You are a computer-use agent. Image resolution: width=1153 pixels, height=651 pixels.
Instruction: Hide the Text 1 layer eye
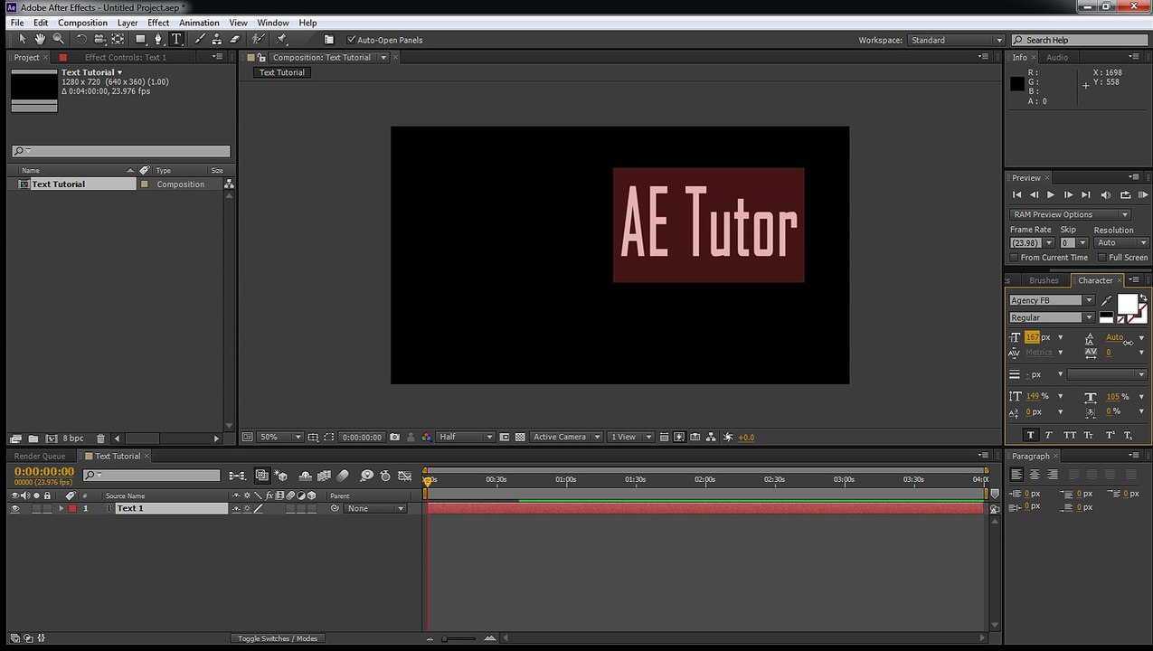point(14,508)
